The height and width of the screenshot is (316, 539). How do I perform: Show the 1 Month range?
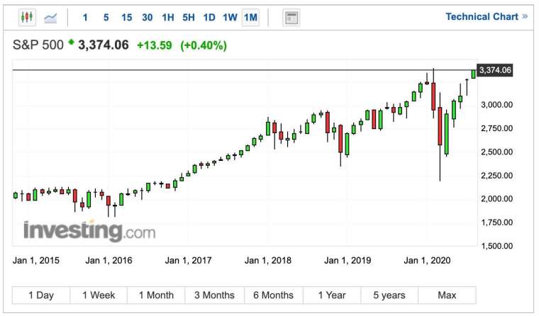[x=156, y=295]
